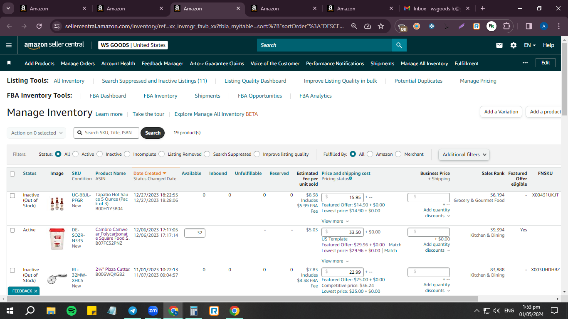Select the Cambro Camwear row checkbox
Image resolution: width=568 pixels, height=319 pixels.
pyautogui.click(x=12, y=230)
